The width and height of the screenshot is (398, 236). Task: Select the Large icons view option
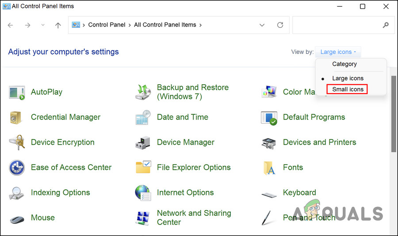pyautogui.click(x=348, y=78)
